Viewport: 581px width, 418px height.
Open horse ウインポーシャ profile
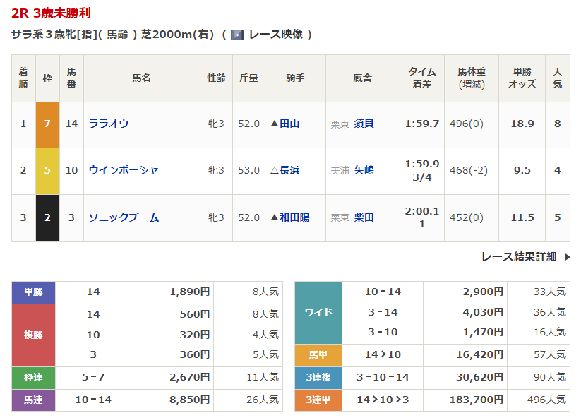click(124, 170)
